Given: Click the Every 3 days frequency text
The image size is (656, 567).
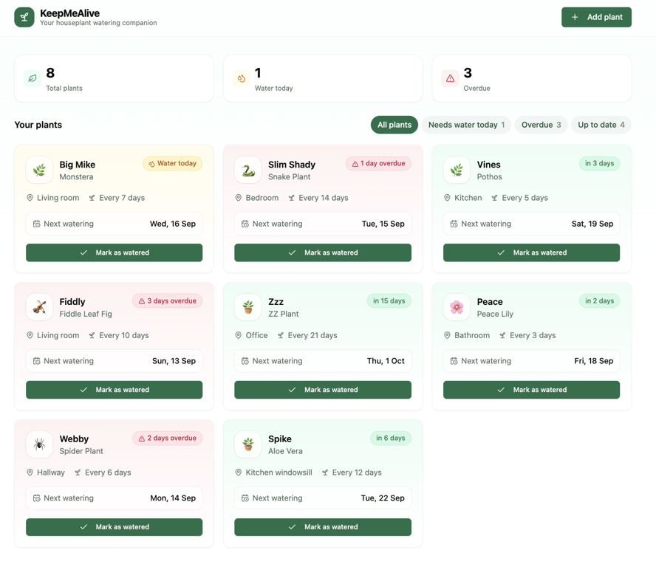Looking at the screenshot, I should point(533,335).
